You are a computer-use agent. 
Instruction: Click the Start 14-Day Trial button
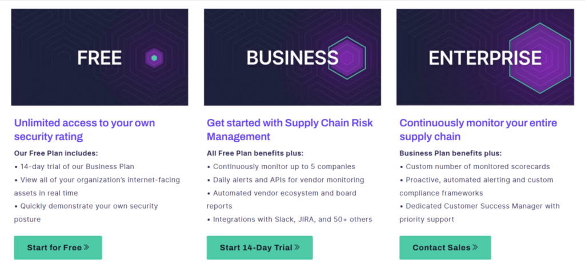pyautogui.click(x=260, y=248)
